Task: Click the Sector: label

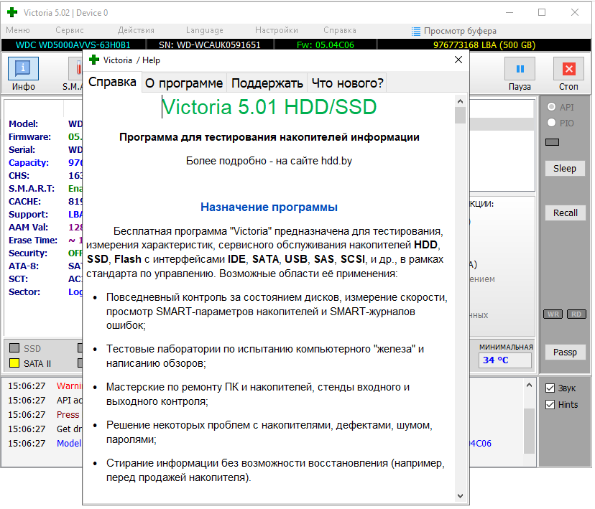Action: 24,292
